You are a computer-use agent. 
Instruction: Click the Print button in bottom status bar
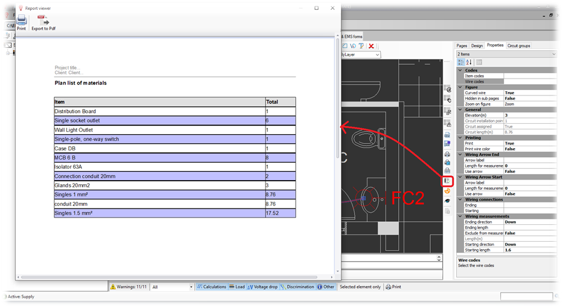393,287
